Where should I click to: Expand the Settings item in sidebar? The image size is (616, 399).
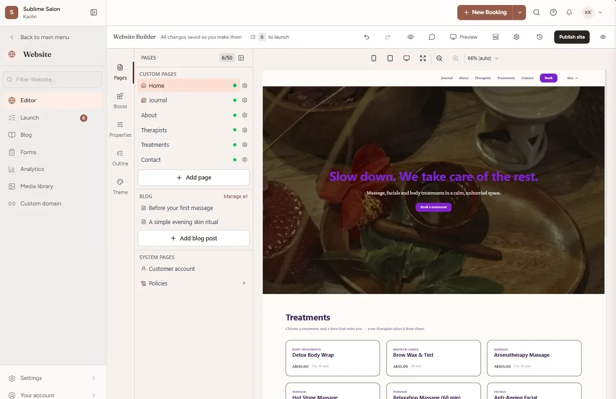click(53, 378)
